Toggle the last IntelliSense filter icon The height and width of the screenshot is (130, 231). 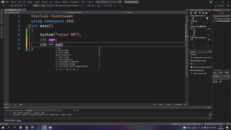(77, 69)
